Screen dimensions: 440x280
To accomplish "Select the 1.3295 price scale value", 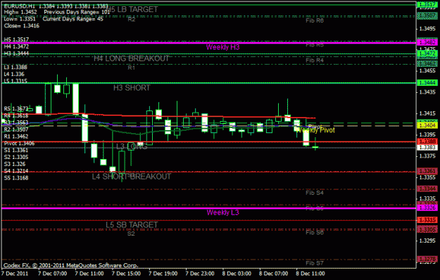I will pyautogui.click(x=427, y=241).
